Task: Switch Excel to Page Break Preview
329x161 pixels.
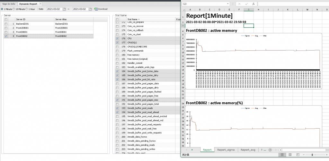Action: tap(298, 155)
